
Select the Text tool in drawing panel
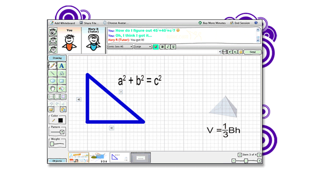pos(62,66)
